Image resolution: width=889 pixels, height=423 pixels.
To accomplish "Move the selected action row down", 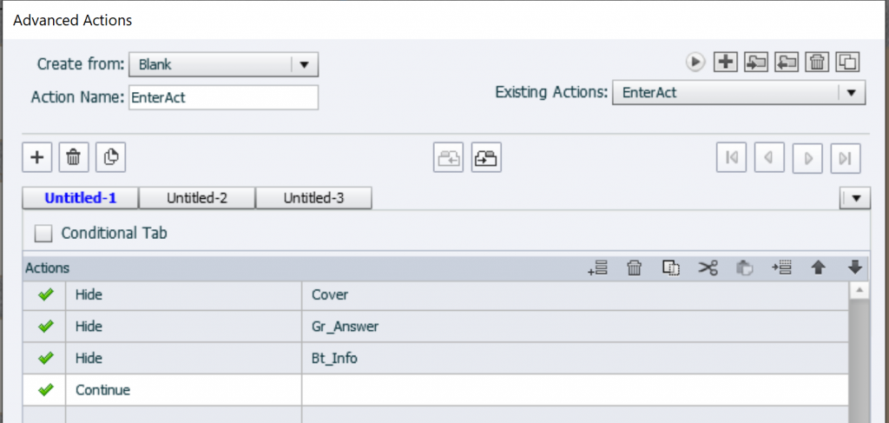I will tap(854, 268).
